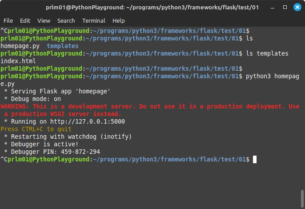305x209 pixels.
Task: Click the Debugger PIN '459-872-294'
Action: (x=80, y=152)
